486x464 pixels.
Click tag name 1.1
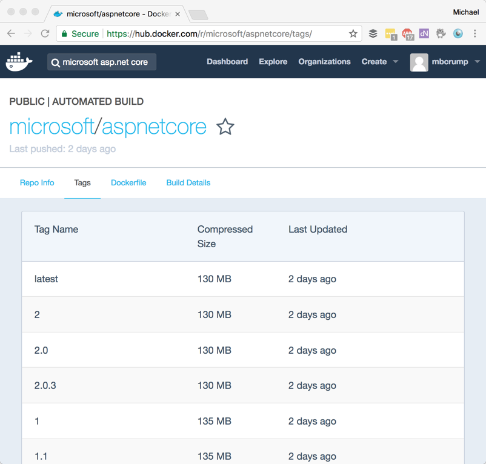click(x=41, y=456)
